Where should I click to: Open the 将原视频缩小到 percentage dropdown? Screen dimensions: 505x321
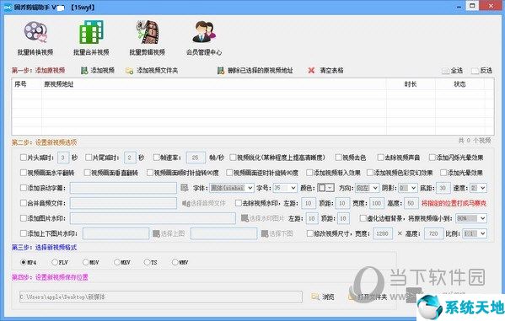tap(471, 218)
